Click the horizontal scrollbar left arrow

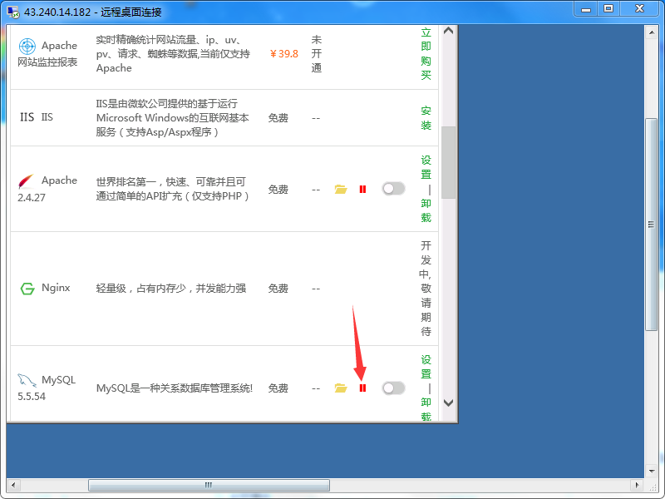coord(13,485)
